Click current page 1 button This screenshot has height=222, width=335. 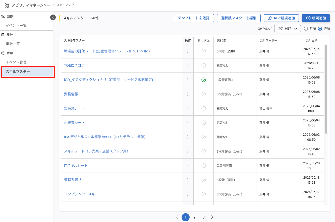pos(185,217)
